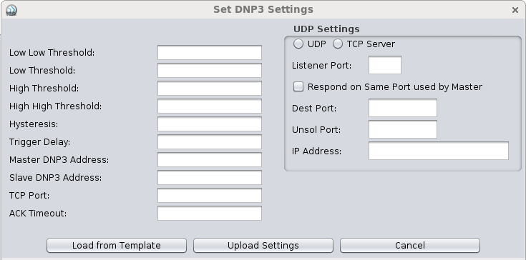The width and height of the screenshot is (526, 260).
Task: Click the Load from Template button
Action: pos(117,246)
